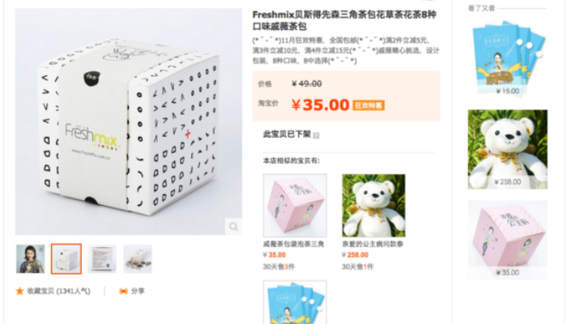Click the main Freshmix box product image

(x=128, y=122)
